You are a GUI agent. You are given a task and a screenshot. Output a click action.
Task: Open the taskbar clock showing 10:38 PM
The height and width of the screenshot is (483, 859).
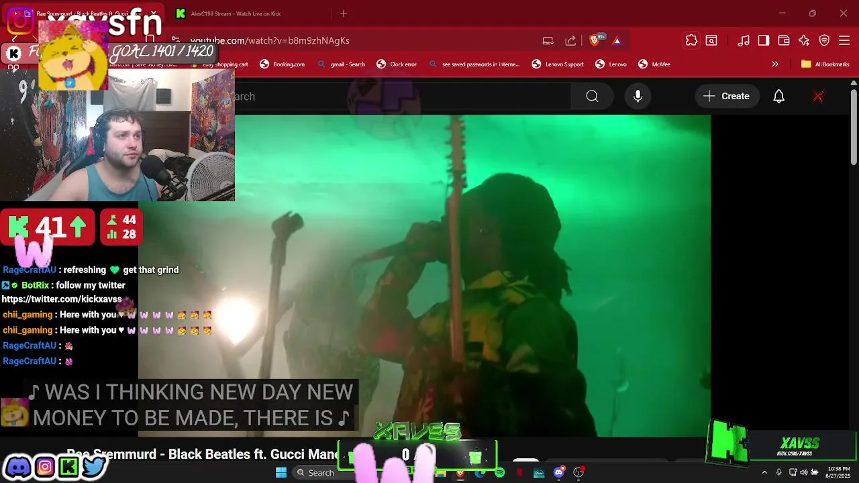(x=839, y=473)
